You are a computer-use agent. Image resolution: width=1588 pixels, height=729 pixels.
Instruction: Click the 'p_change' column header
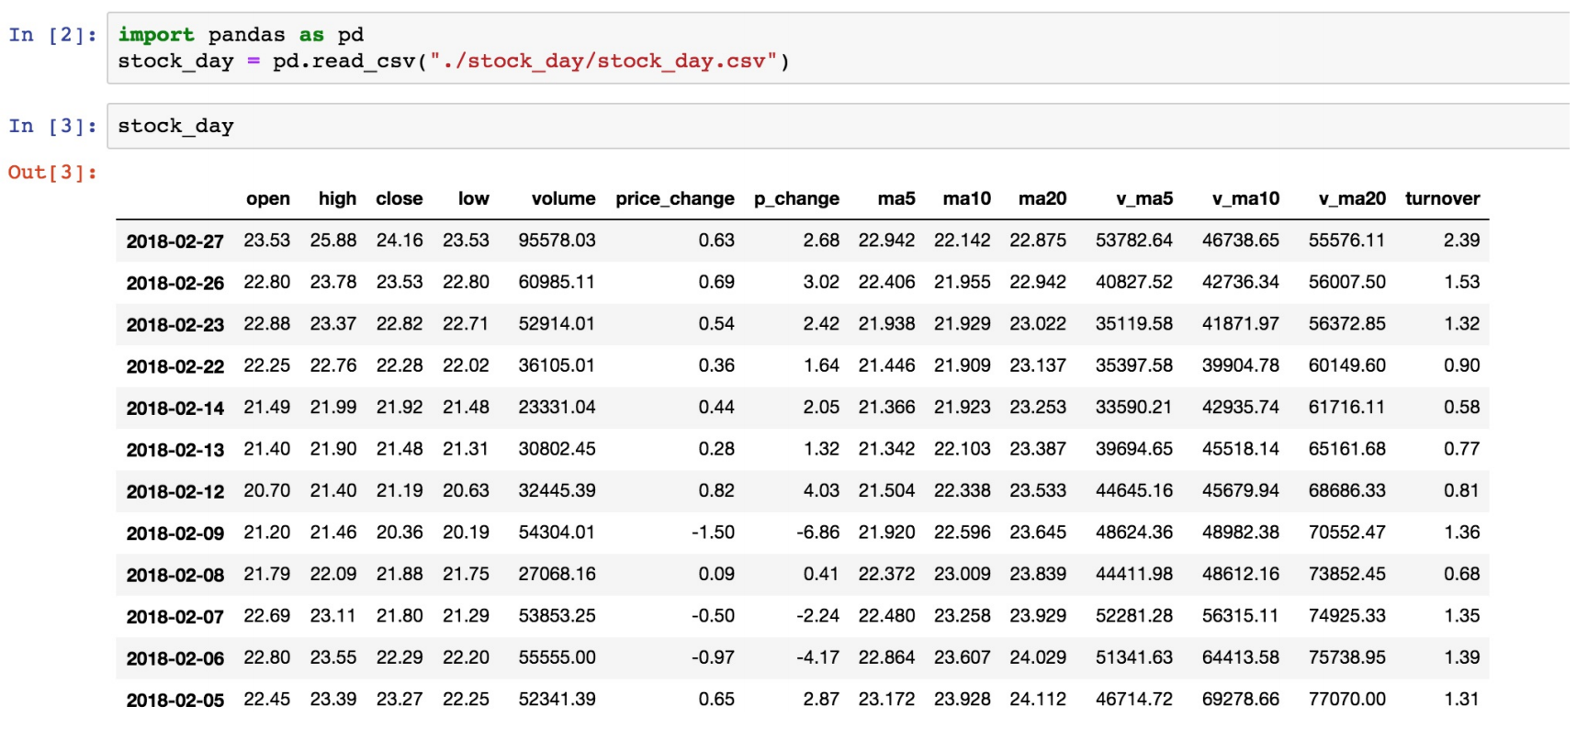pos(796,199)
